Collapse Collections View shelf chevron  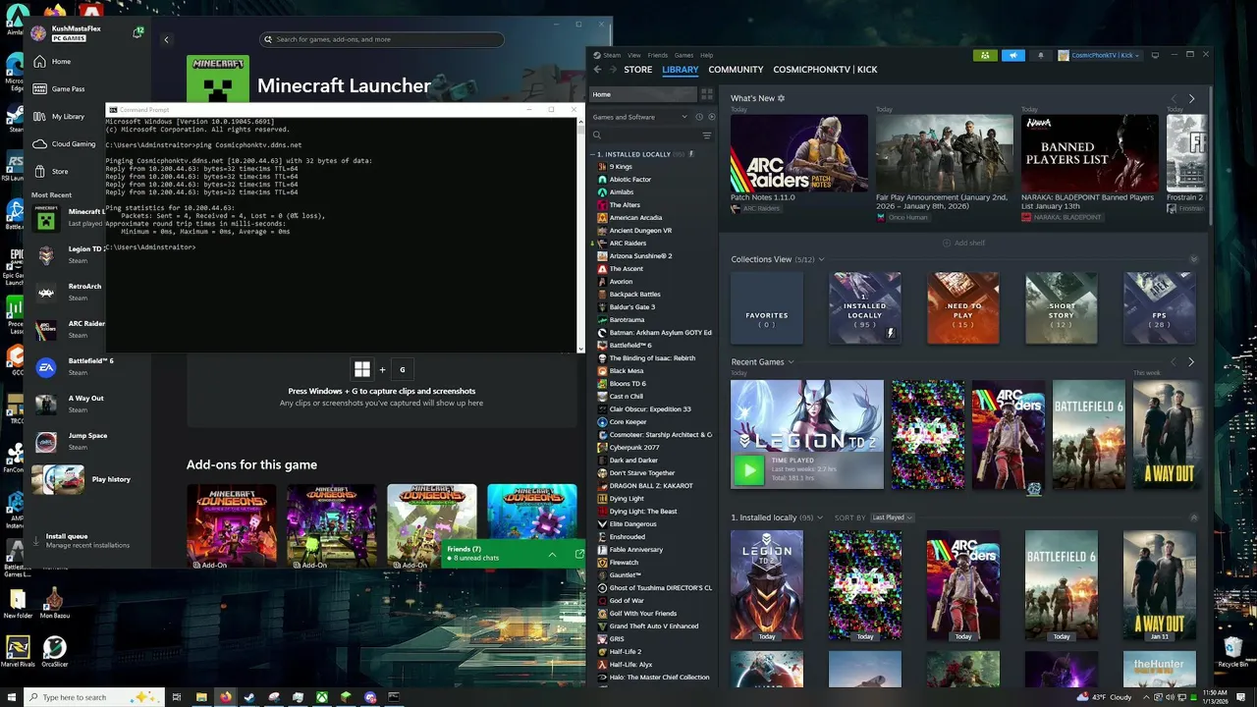point(1194,259)
